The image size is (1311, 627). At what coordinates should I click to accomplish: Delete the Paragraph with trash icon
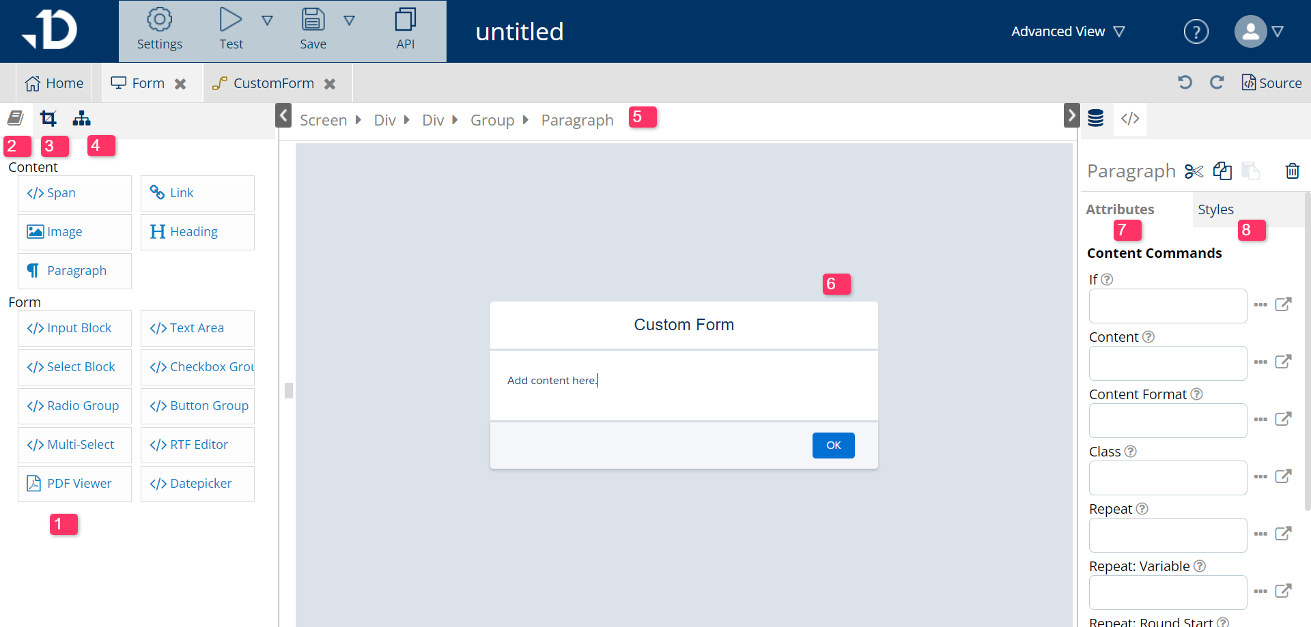pos(1292,171)
